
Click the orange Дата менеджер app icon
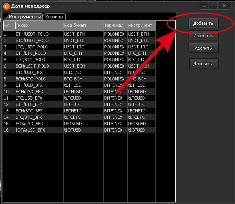tap(6, 6)
